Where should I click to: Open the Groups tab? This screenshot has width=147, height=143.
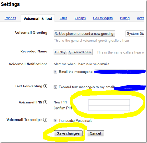pos(80,18)
